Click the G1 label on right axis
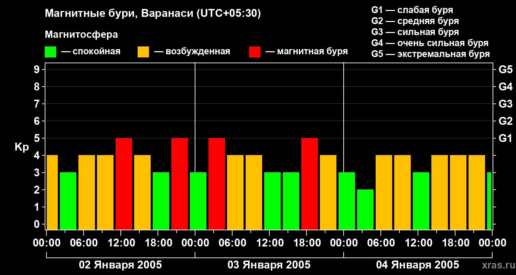Screen dimensions: 516x275 (505, 138)
